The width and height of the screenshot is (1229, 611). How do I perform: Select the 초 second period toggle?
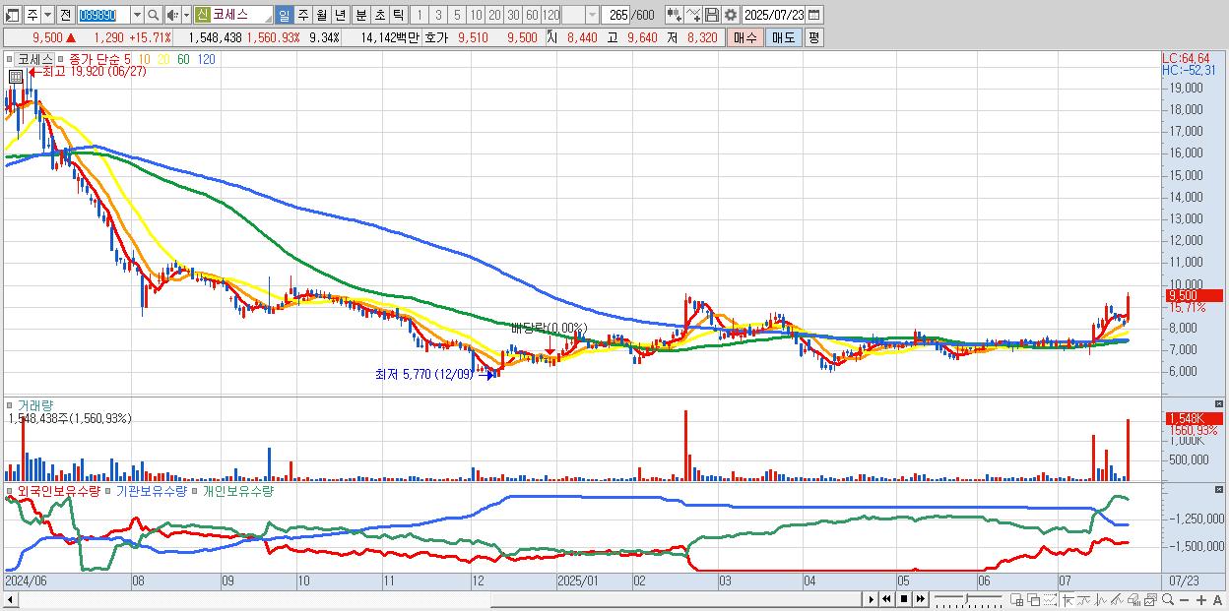[x=379, y=15]
